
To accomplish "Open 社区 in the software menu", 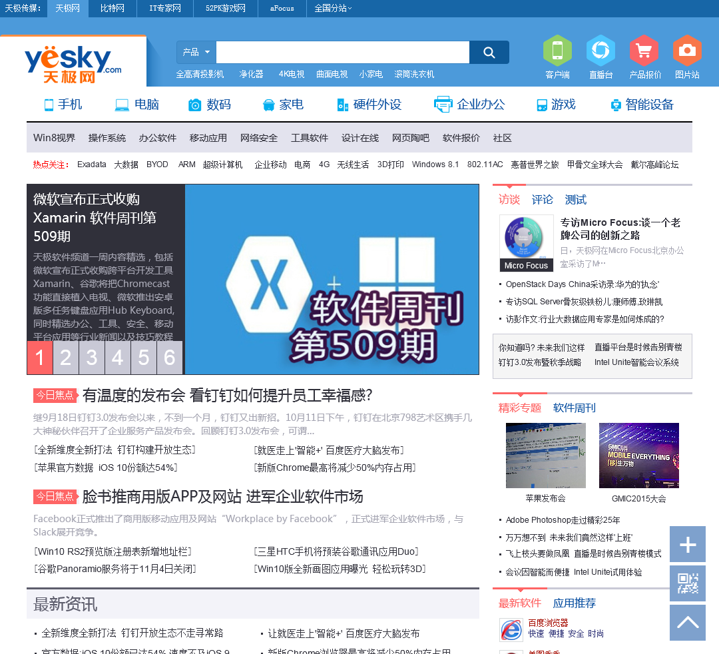I will tap(502, 138).
